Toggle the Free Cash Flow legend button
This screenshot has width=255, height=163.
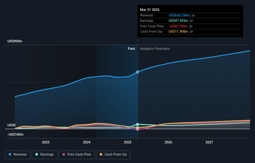(x=77, y=155)
